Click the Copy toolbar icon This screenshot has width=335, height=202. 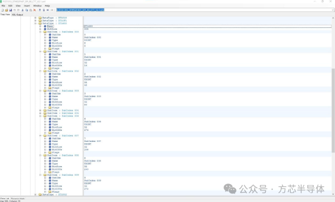tap(26, 10)
